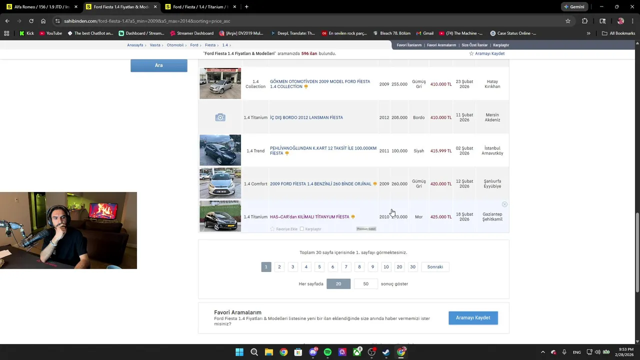The image size is (640, 360).
Task: Open the YouTube bookmark
Action: [x=50, y=33]
